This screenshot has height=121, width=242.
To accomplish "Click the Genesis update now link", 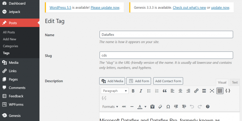I will 220,7.
